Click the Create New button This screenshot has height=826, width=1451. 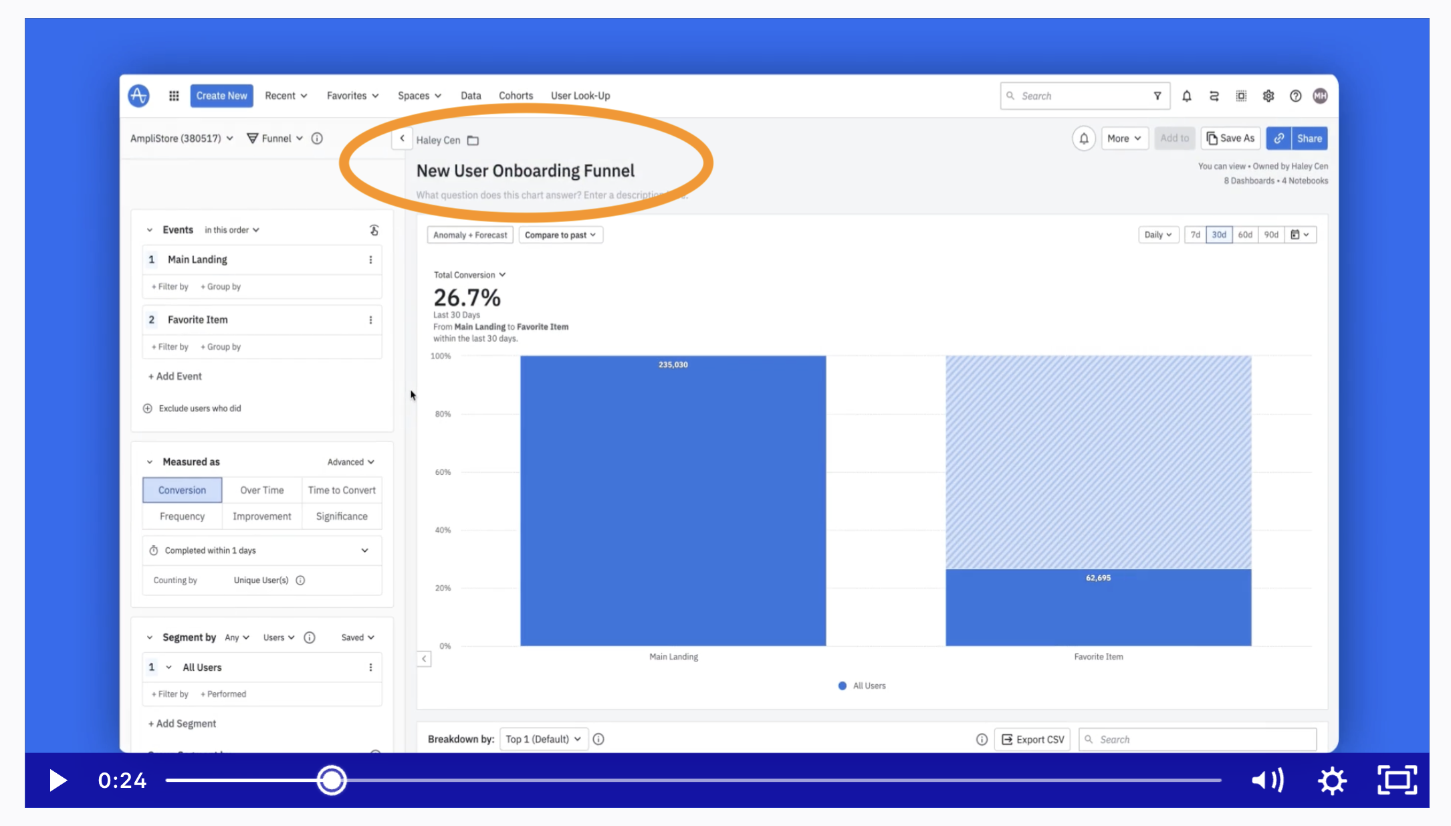coord(221,96)
